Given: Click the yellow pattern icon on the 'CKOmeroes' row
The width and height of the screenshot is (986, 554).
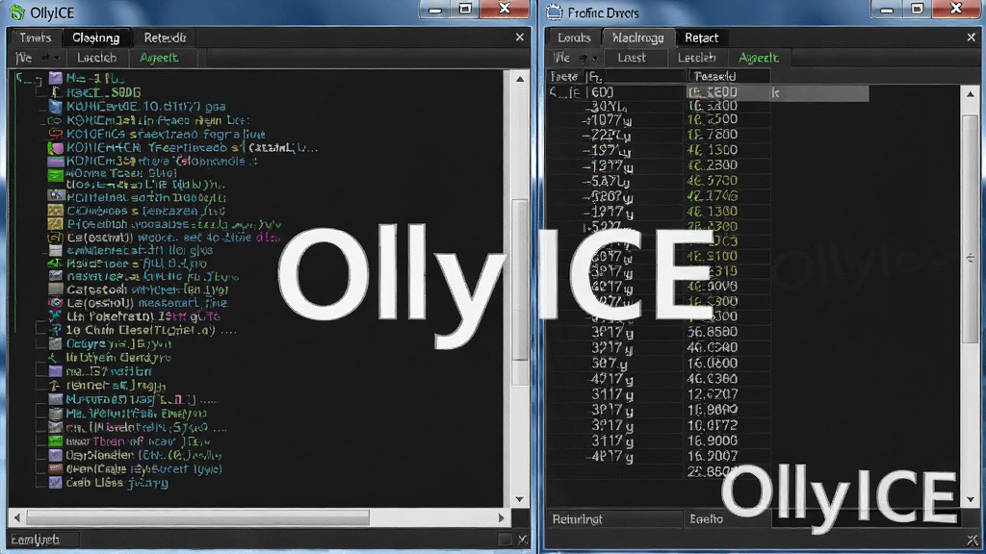Looking at the screenshot, I should tap(55, 211).
